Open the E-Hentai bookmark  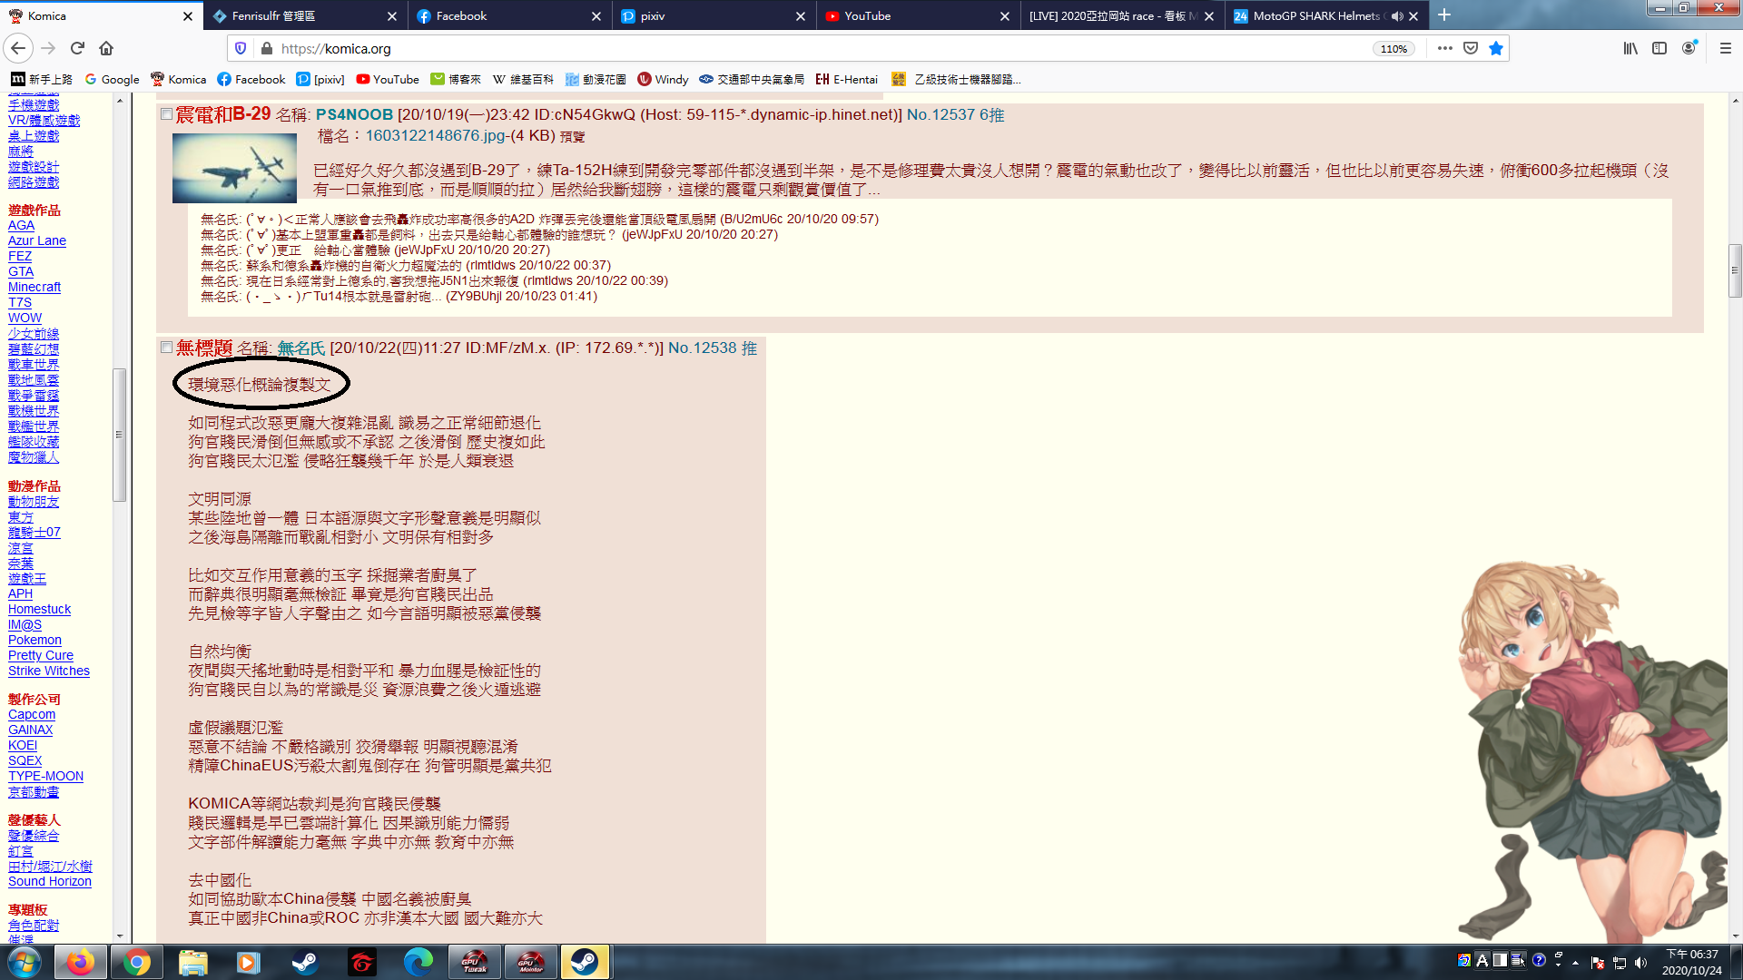coord(846,79)
